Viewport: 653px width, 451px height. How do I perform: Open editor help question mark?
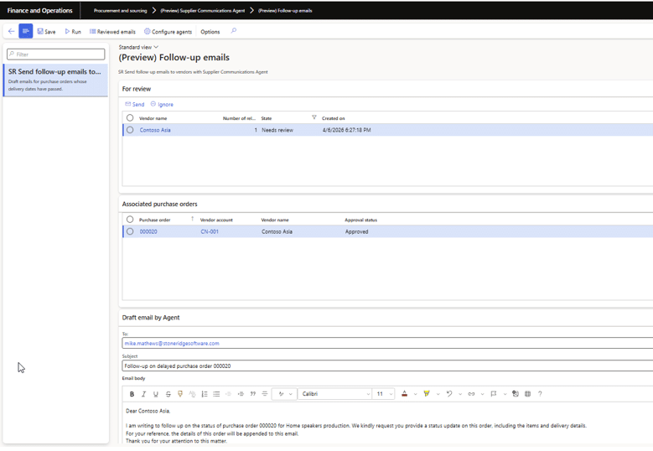tap(540, 394)
